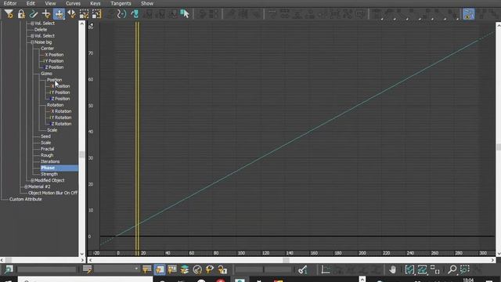Frame value extents of the curve
Screen dimensions: 501x282
click(422, 269)
